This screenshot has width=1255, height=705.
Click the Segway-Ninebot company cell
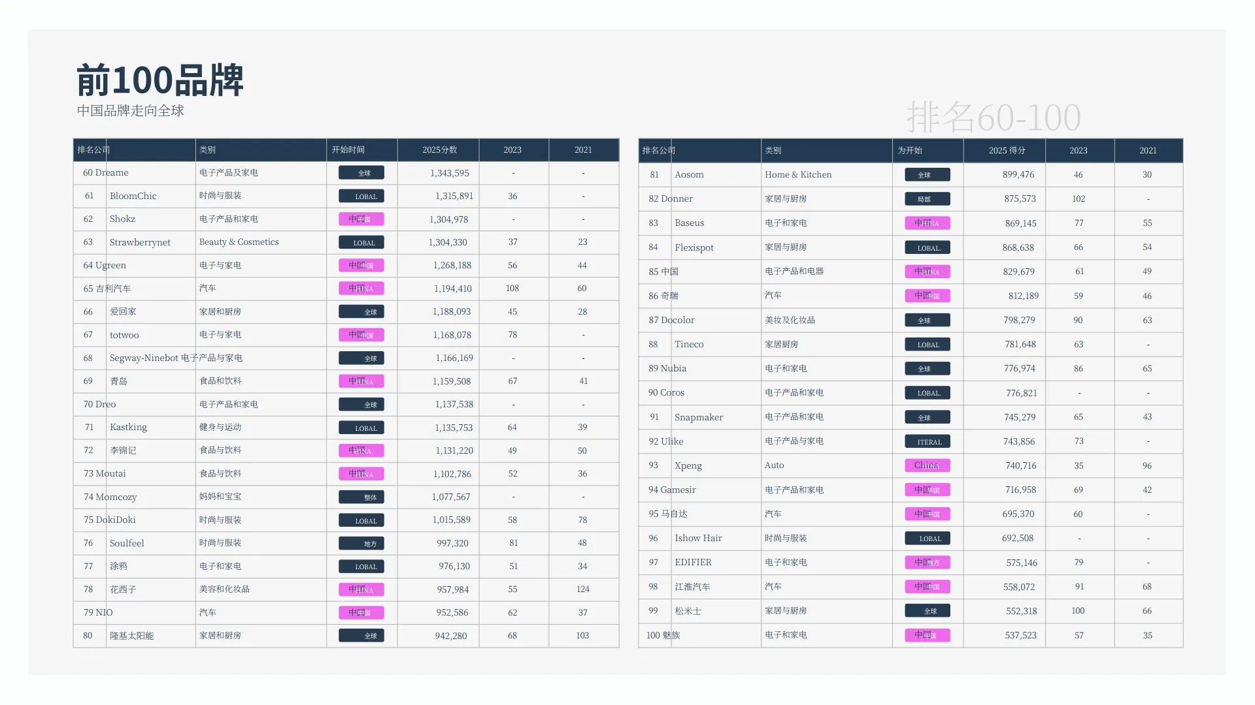coord(144,358)
